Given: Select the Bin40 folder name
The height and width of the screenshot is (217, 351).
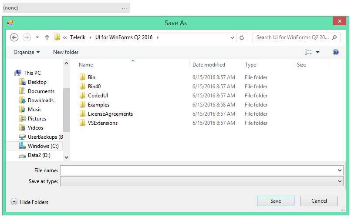Looking at the screenshot, I should point(94,87).
